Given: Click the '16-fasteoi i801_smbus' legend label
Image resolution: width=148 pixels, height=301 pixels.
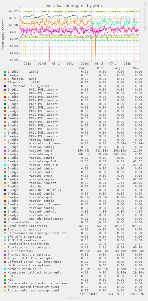Looking at the screenshot, I should tap(28, 86).
